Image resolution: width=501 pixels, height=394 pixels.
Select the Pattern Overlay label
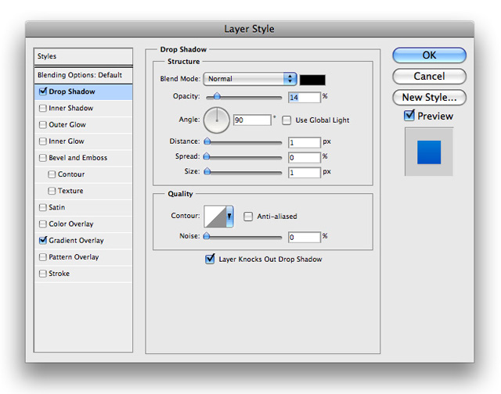(x=74, y=257)
